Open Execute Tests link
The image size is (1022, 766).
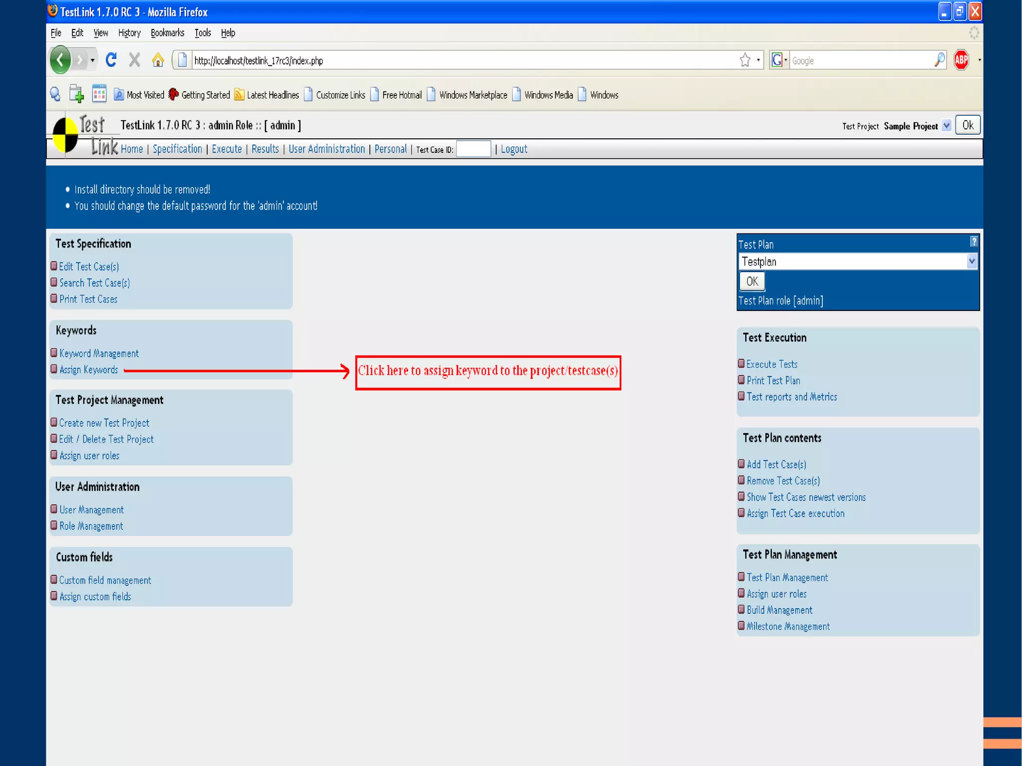pos(772,364)
